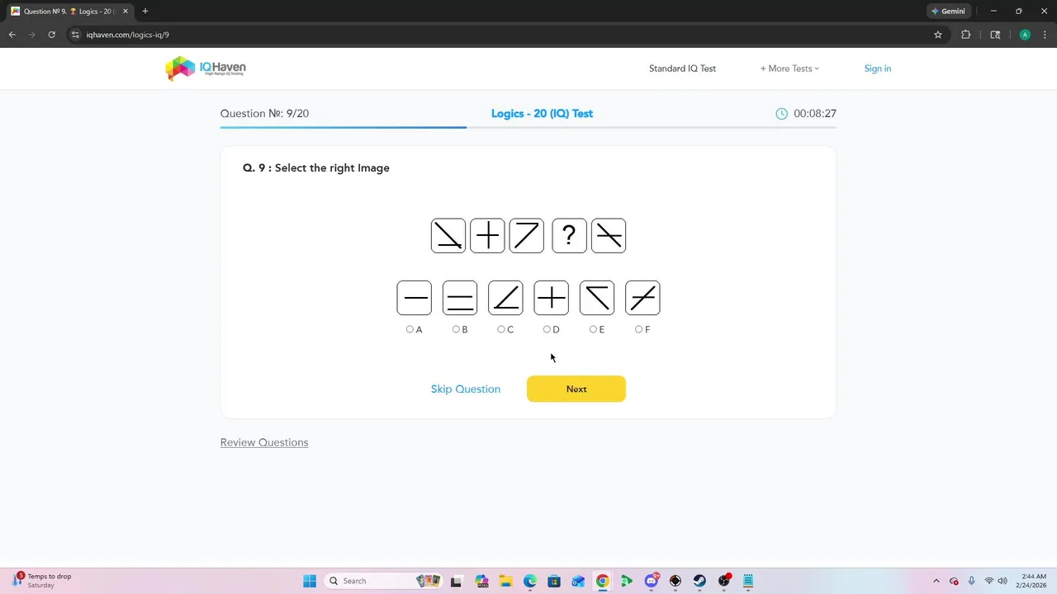
Task: Open volume speaker icon in tray
Action: pyautogui.click(x=1002, y=581)
